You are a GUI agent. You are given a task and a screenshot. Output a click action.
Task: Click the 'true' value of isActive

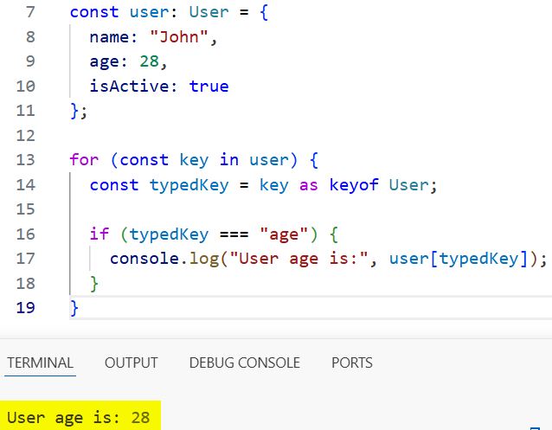point(209,87)
